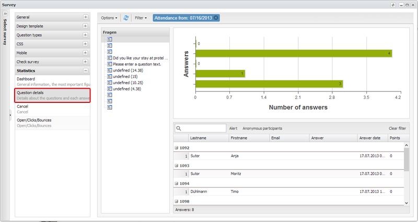Click the chart bar with value 1

pos(220,74)
